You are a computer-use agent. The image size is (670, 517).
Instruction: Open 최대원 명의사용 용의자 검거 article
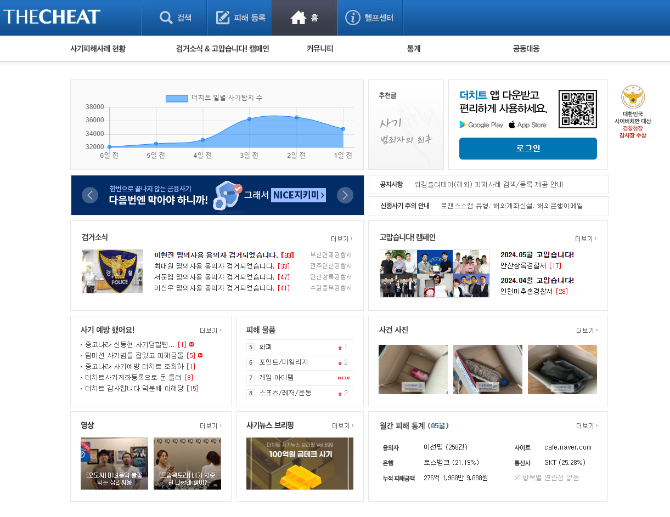pyautogui.click(x=222, y=266)
